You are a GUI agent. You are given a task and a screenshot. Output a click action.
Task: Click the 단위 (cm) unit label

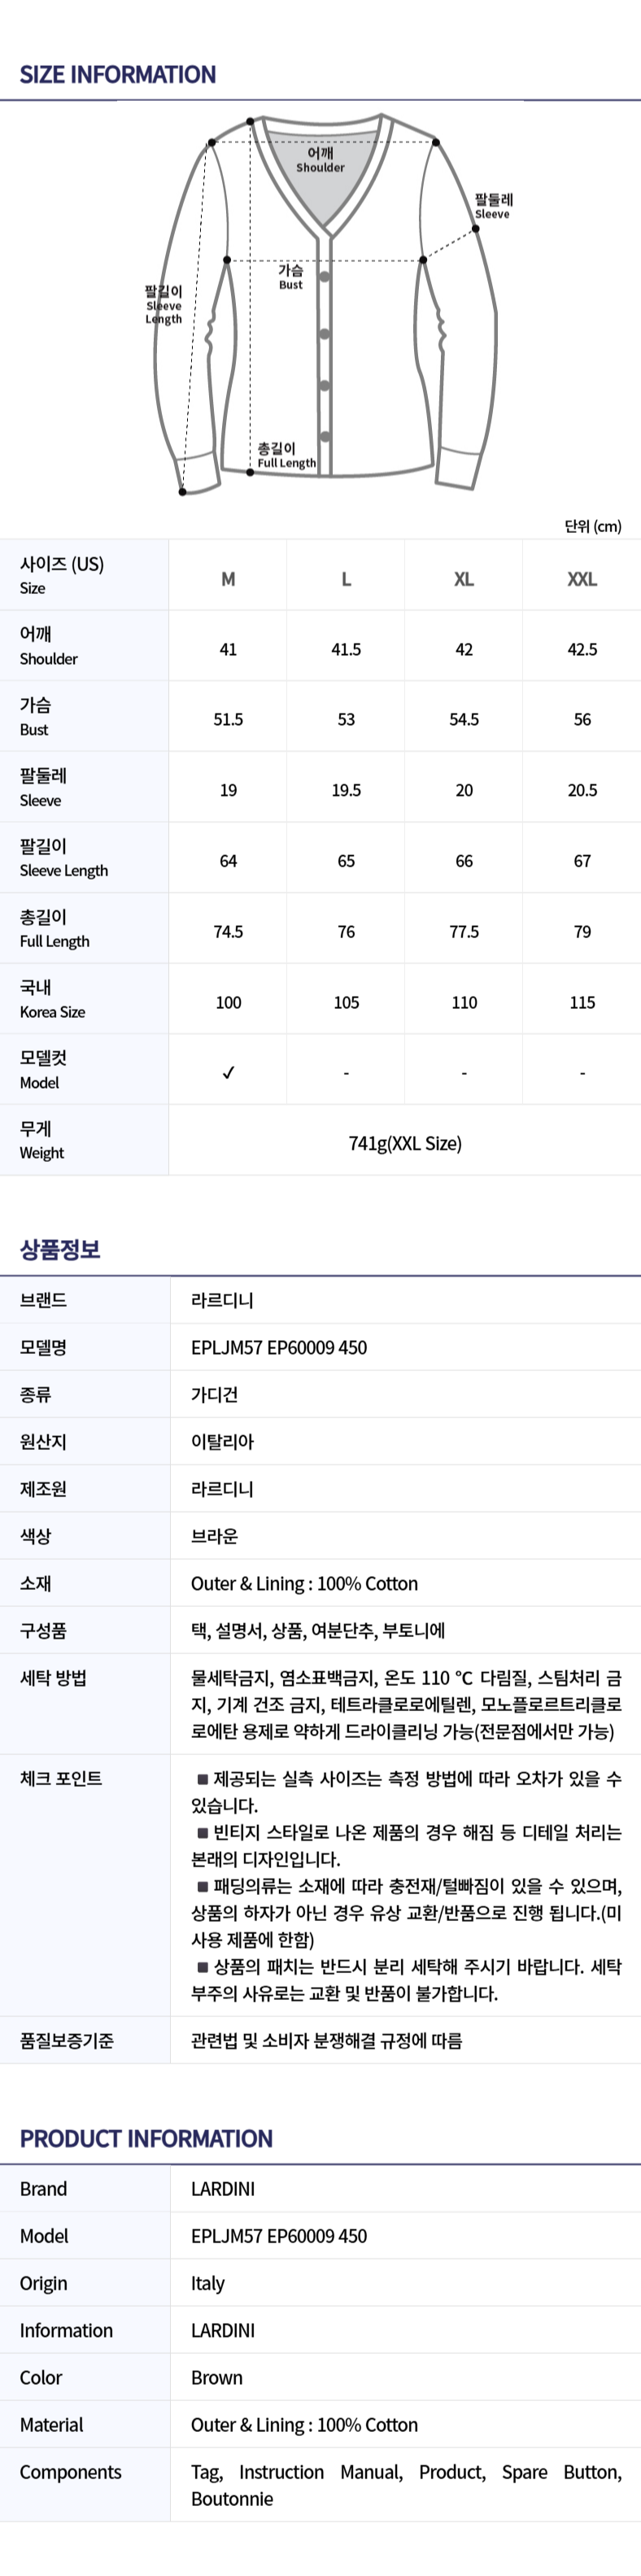593,526
